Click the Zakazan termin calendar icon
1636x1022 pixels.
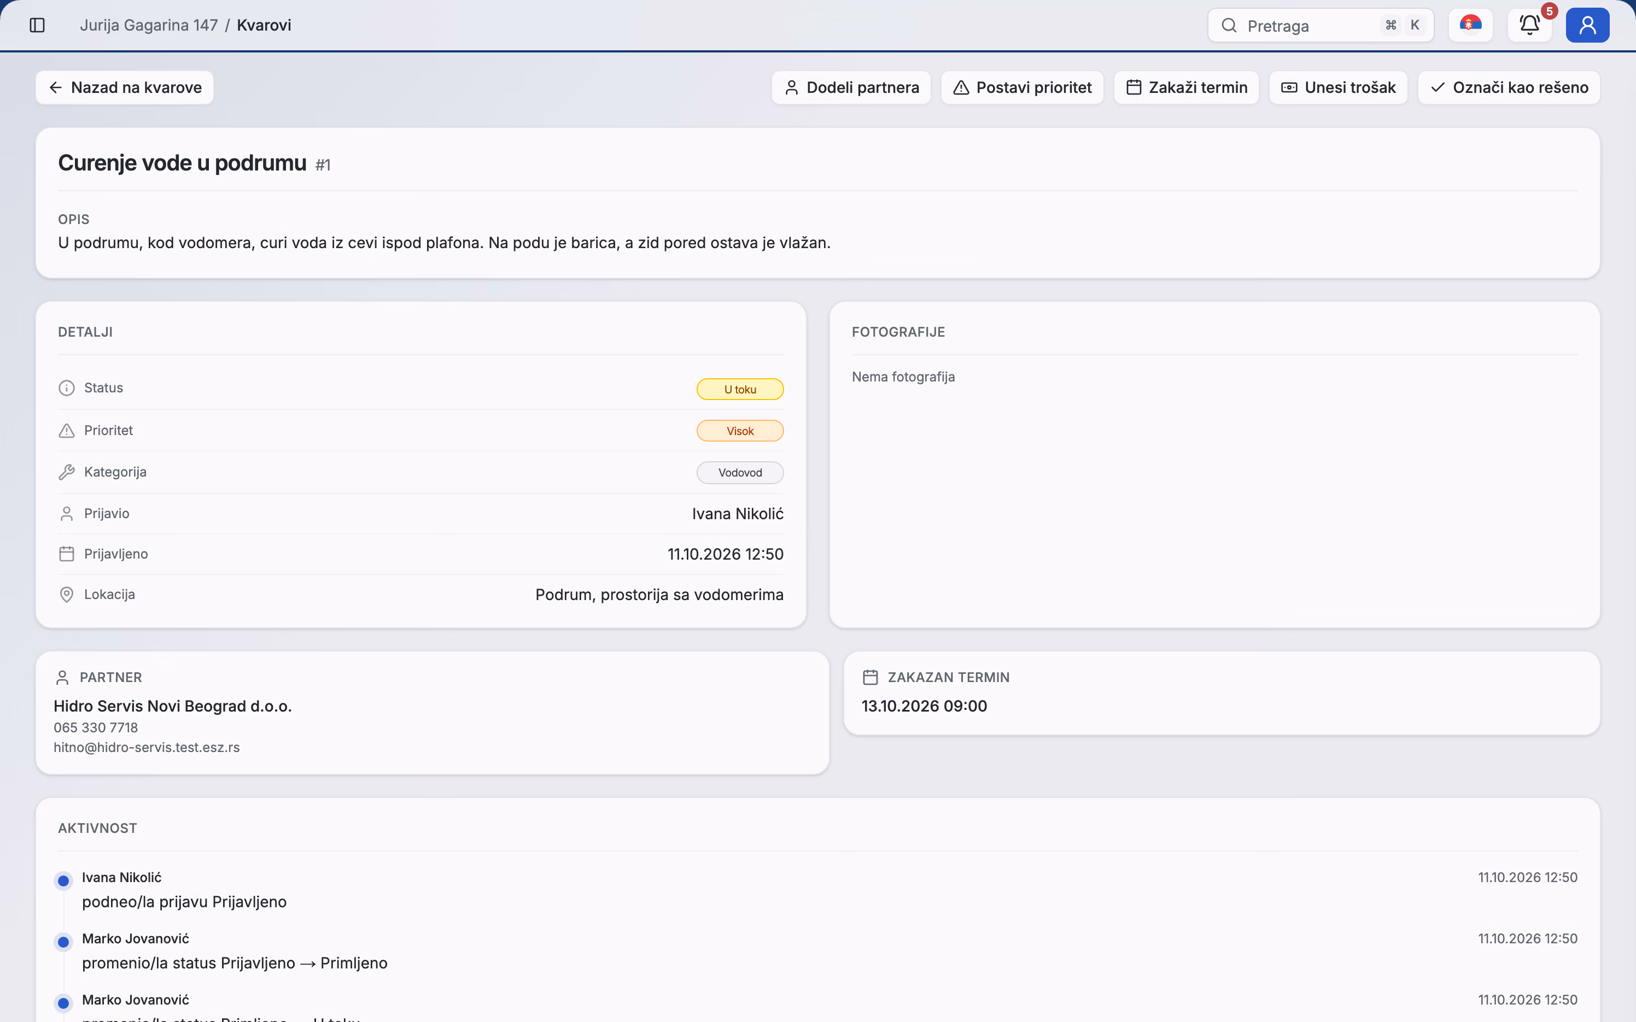coord(870,677)
